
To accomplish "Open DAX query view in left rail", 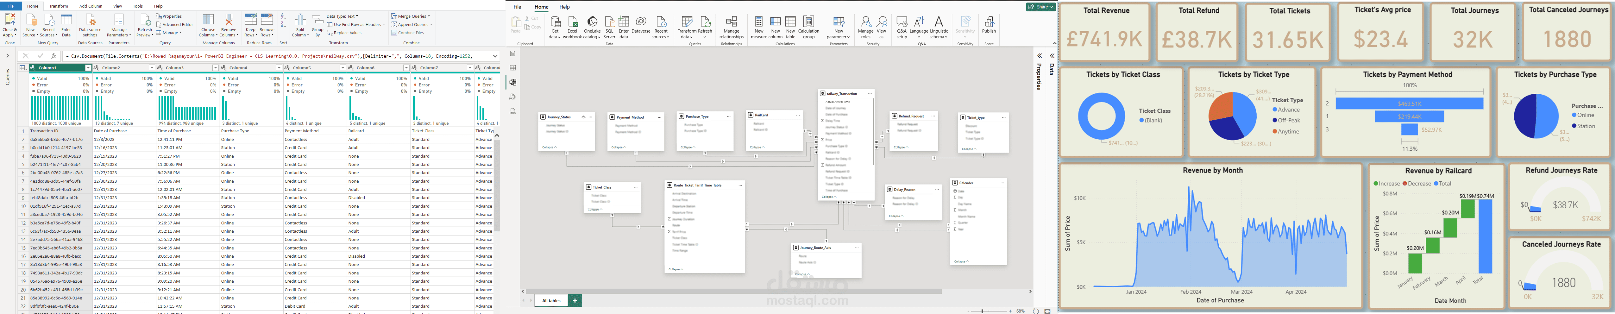I will pos(513,97).
